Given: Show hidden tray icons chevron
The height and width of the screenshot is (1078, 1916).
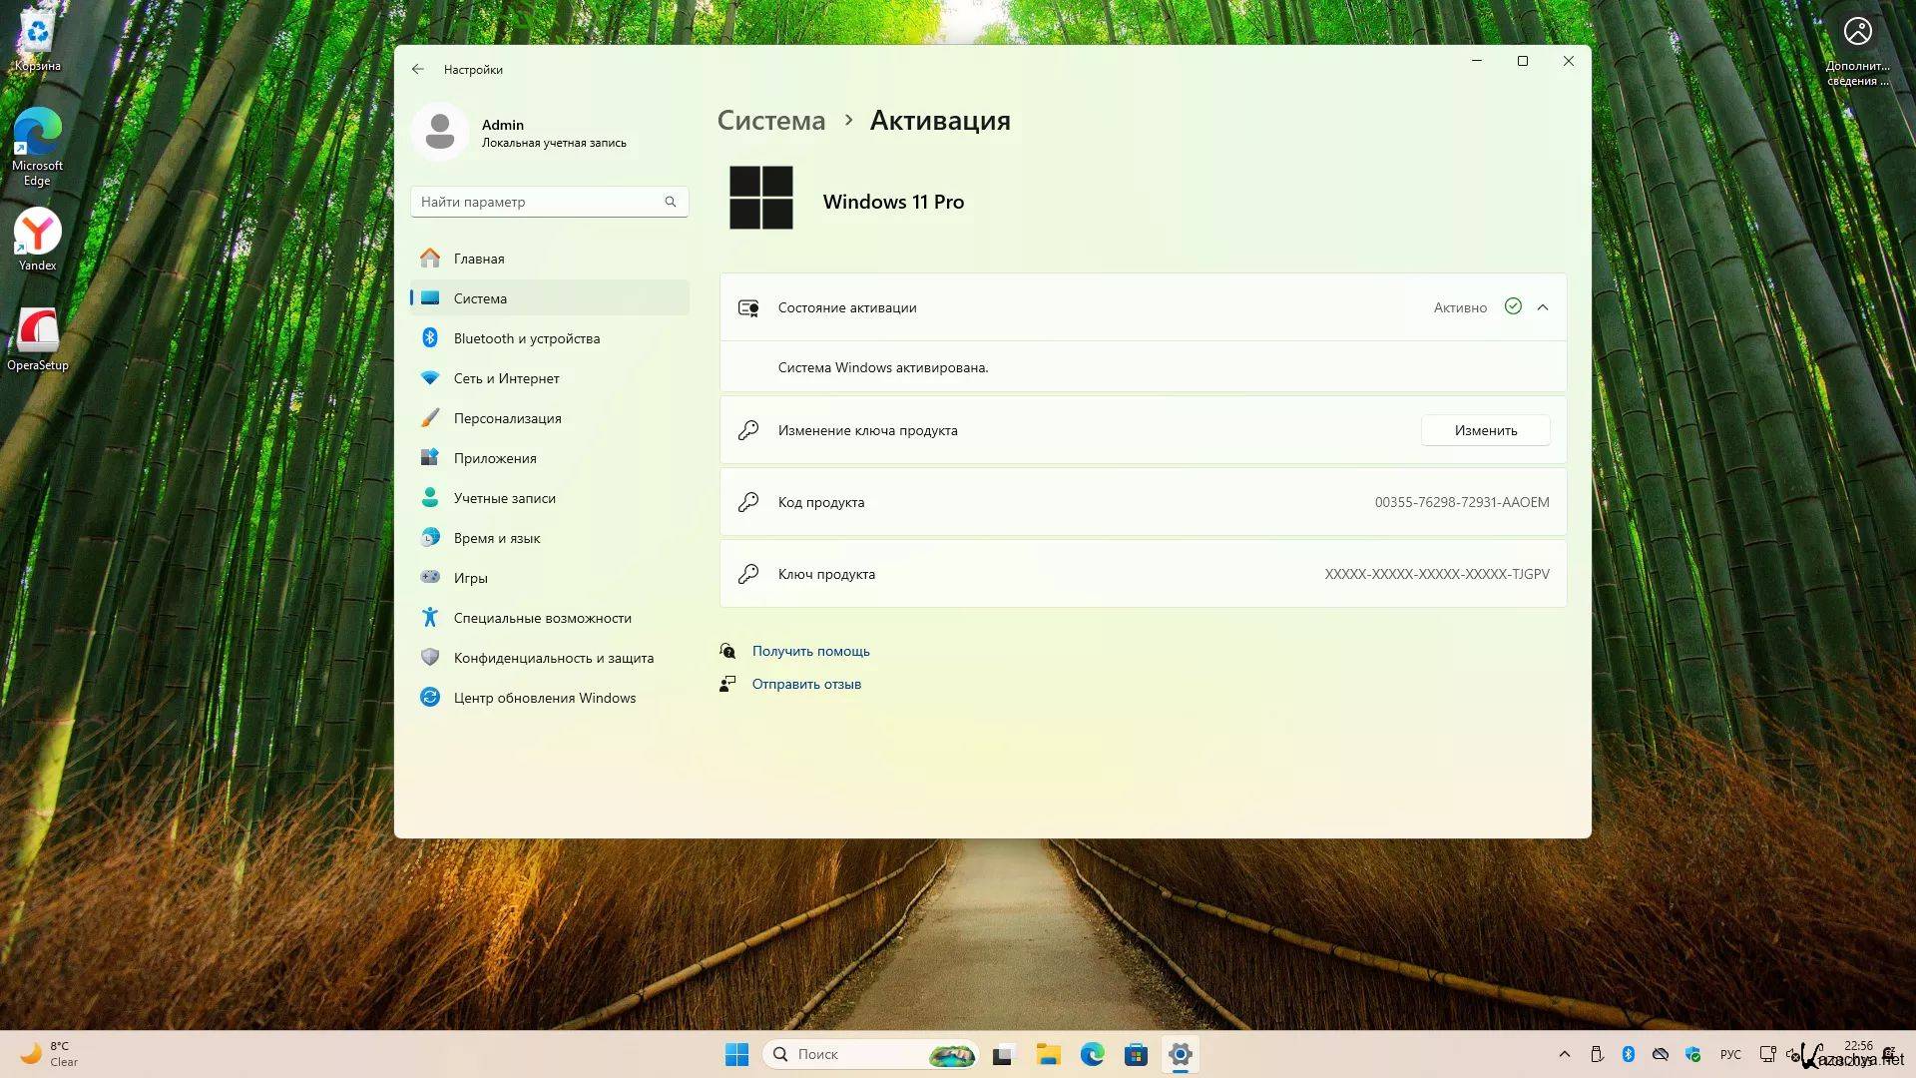Looking at the screenshot, I should (x=1564, y=1054).
